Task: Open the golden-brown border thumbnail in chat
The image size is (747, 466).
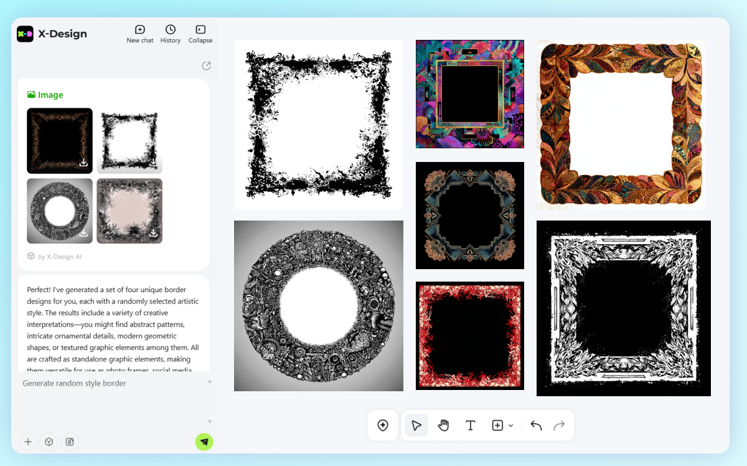Action: click(59, 140)
